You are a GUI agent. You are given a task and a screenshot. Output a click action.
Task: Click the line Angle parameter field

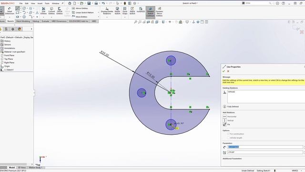265,152
